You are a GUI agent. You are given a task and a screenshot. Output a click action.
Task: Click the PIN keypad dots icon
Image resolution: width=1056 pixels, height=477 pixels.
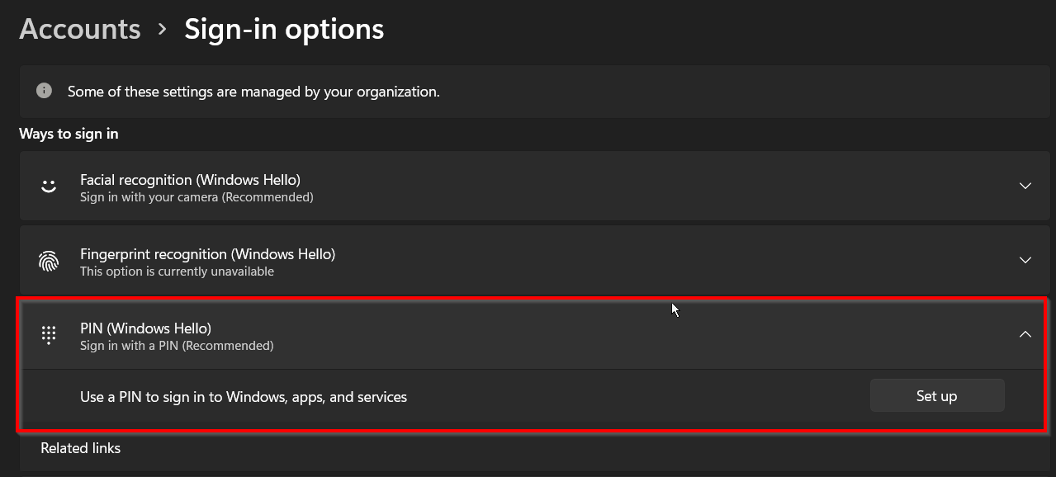click(x=49, y=335)
